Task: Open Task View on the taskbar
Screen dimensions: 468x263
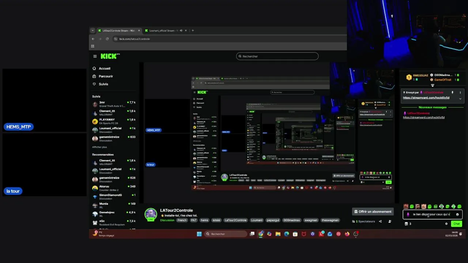Action: tap(252, 234)
